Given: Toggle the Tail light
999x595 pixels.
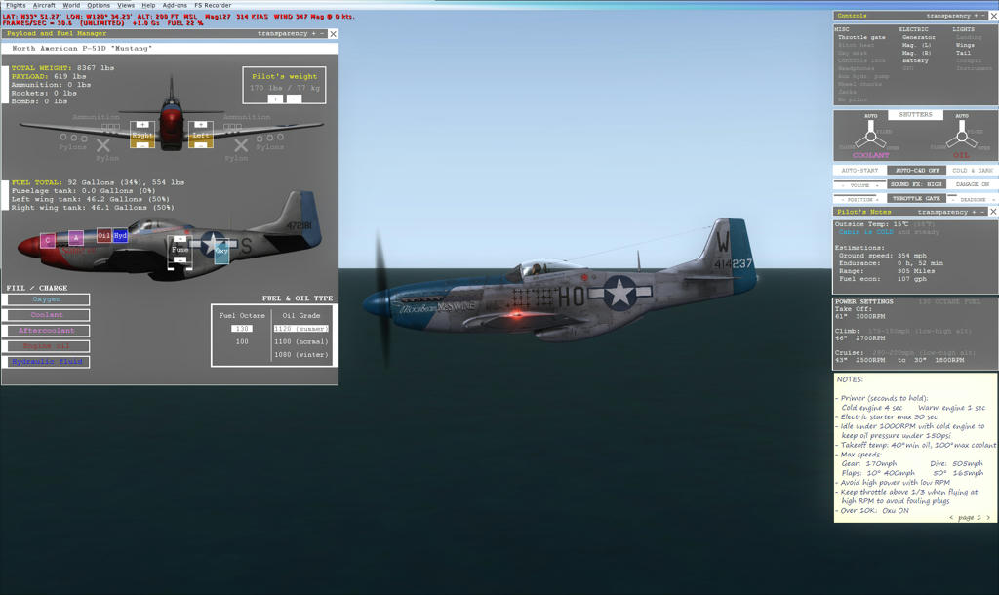Looking at the screenshot, I should pos(963,53).
